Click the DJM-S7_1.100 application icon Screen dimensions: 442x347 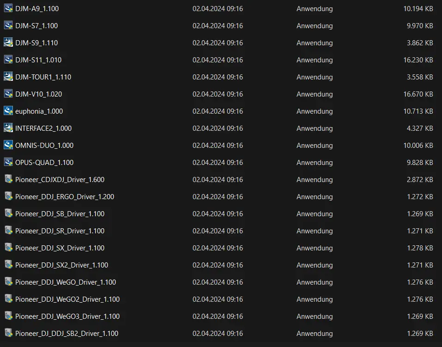pyautogui.click(x=8, y=25)
